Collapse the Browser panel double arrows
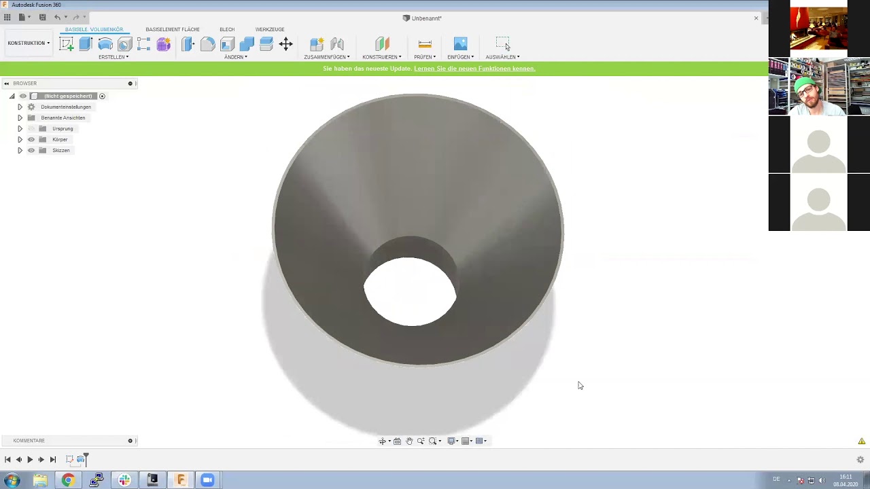870x489 pixels. coord(6,84)
